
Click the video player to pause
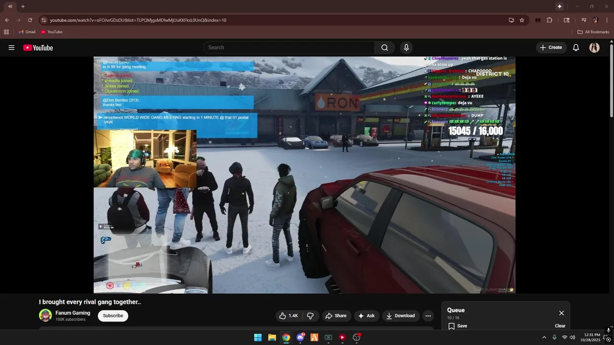coord(304,175)
